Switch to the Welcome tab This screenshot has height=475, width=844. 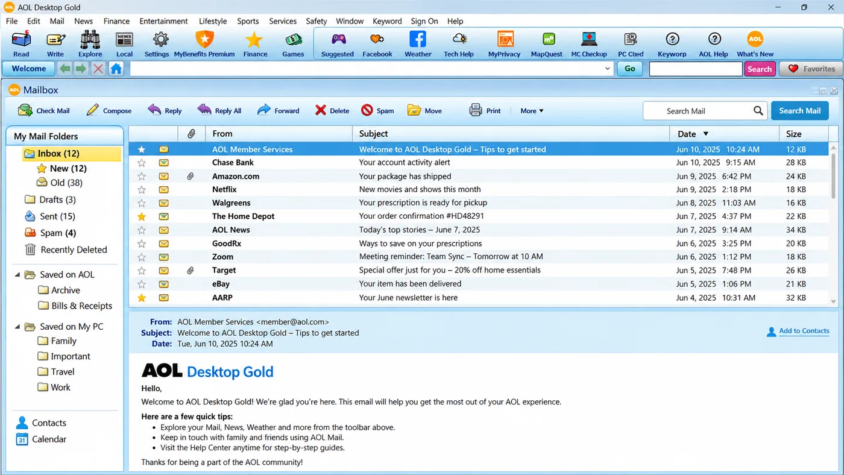click(x=29, y=69)
